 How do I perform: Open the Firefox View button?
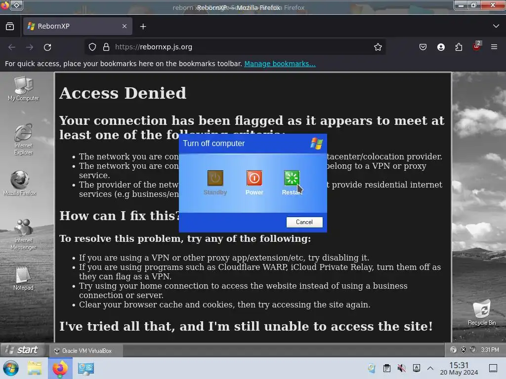pyautogui.click(x=10, y=27)
